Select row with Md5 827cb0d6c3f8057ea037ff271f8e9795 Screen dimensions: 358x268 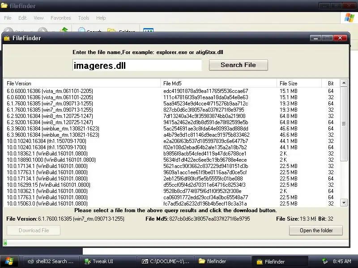[x=171, y=110]
